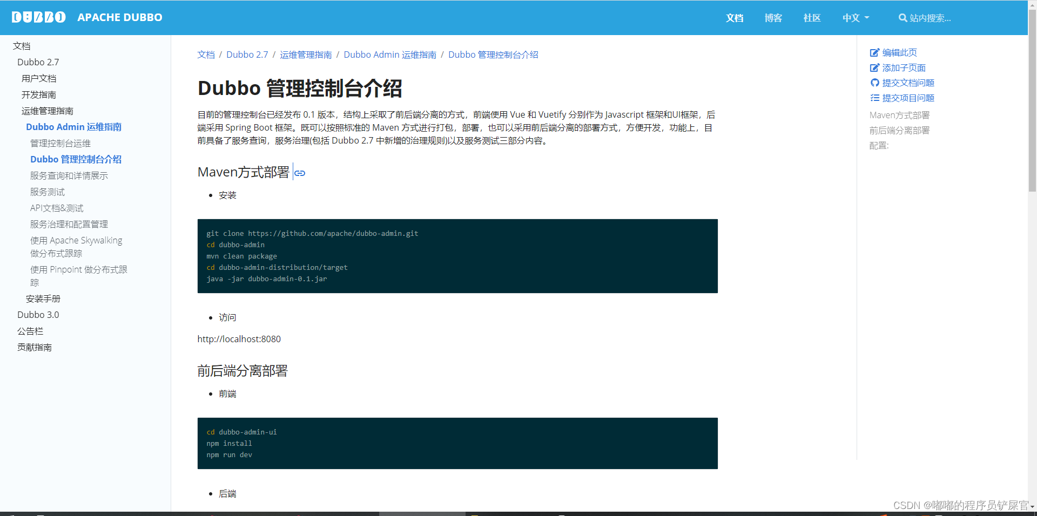Viewport: 1037px width, 516px height.
Task: Click the npm install line
Action: coord(229,443)
